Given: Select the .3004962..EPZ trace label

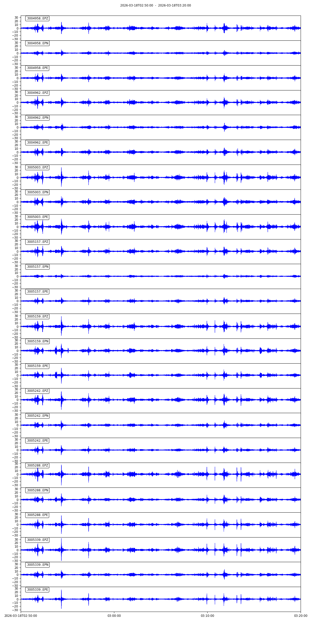Looking at the screenshot, I should (37, 93).
